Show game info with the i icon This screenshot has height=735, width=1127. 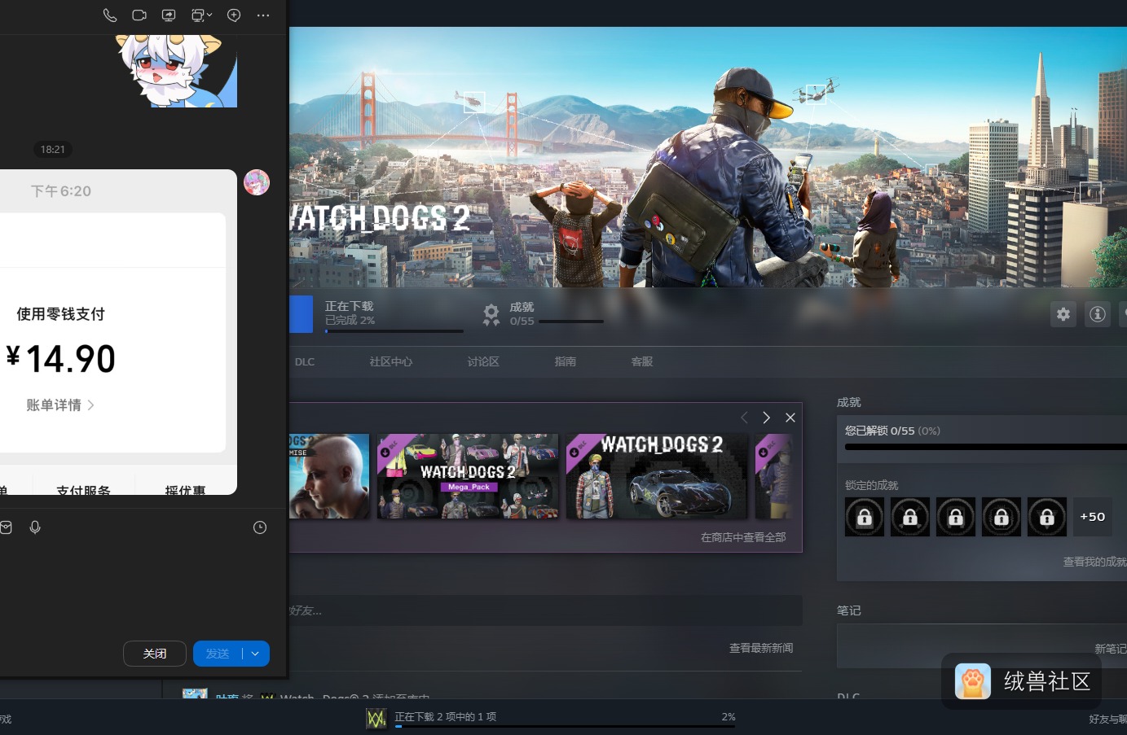tap(1098, 314)
